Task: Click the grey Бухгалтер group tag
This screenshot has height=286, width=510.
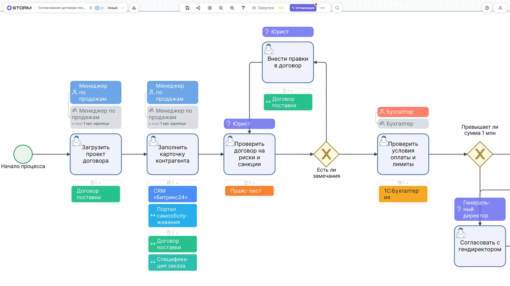Action: tap(403, 124)
